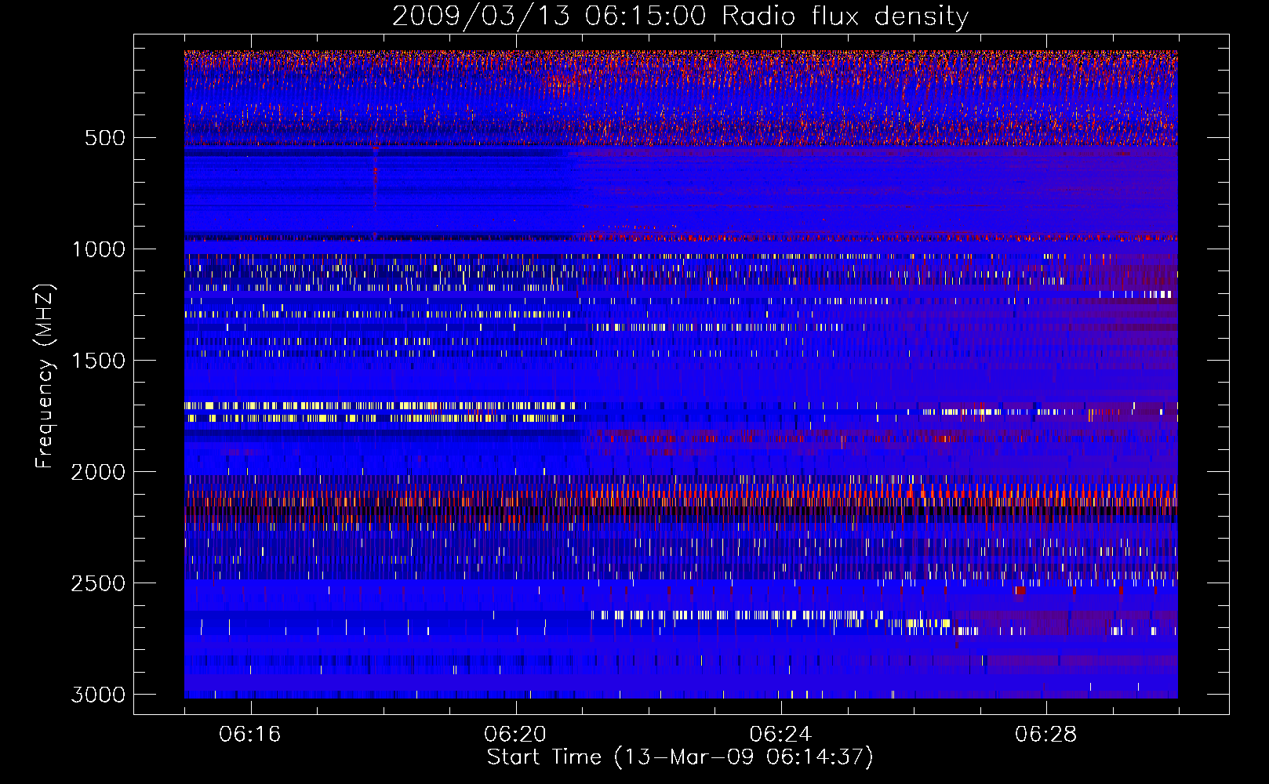Click the 3000 frequency tick label

pos(98,695)
